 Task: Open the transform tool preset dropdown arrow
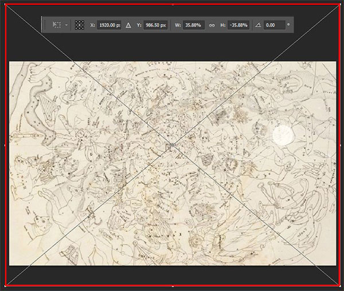tap(67, 25)
